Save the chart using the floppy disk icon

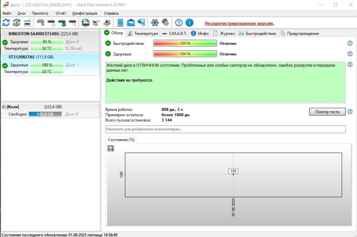point(111,148)
